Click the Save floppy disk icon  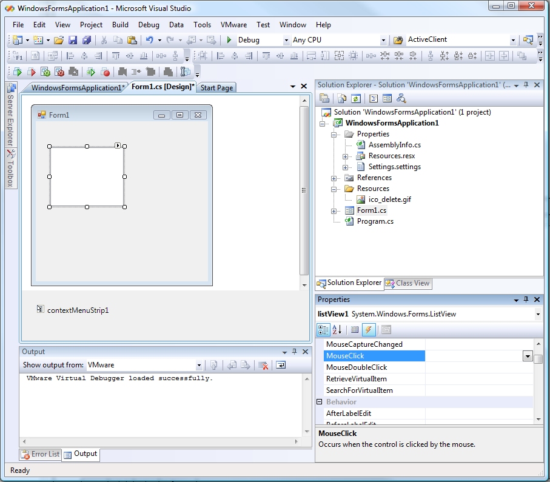tap(73, 40)
